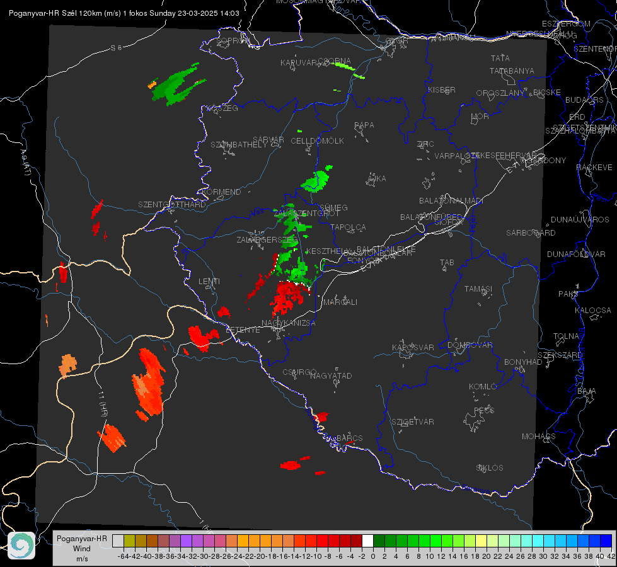This screenshot has height=567, width=617.
Task: Click the 'RÁCKEVE' city label
Action: [594, 167]
